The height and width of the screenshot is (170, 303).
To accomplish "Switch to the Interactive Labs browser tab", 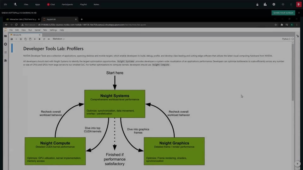I will [21, 19].
